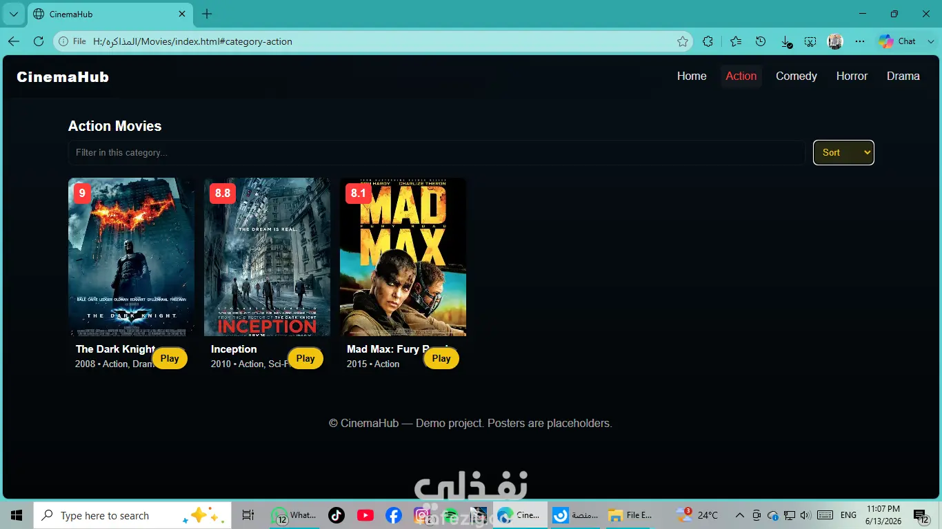Open the touch keyboard

click(x=824, y=515)
